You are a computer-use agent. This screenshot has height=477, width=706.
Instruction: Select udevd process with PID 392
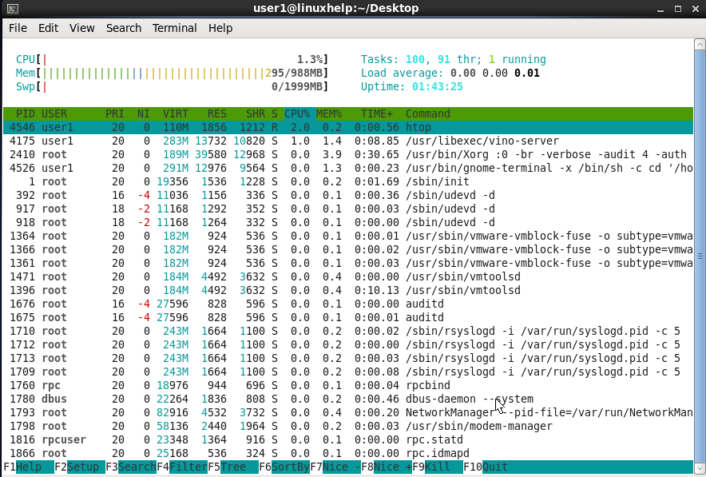(348, 195)
